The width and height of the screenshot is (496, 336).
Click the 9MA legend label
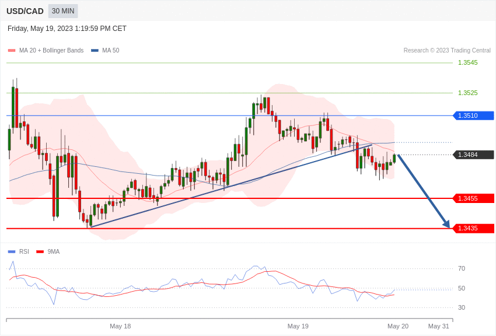pyautogui.click(x=54, y=251)
